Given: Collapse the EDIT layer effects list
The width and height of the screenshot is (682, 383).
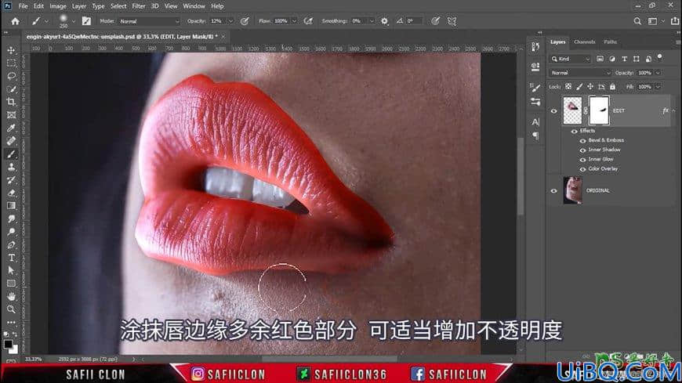Looking at the screenshot, I should (673, 111).
